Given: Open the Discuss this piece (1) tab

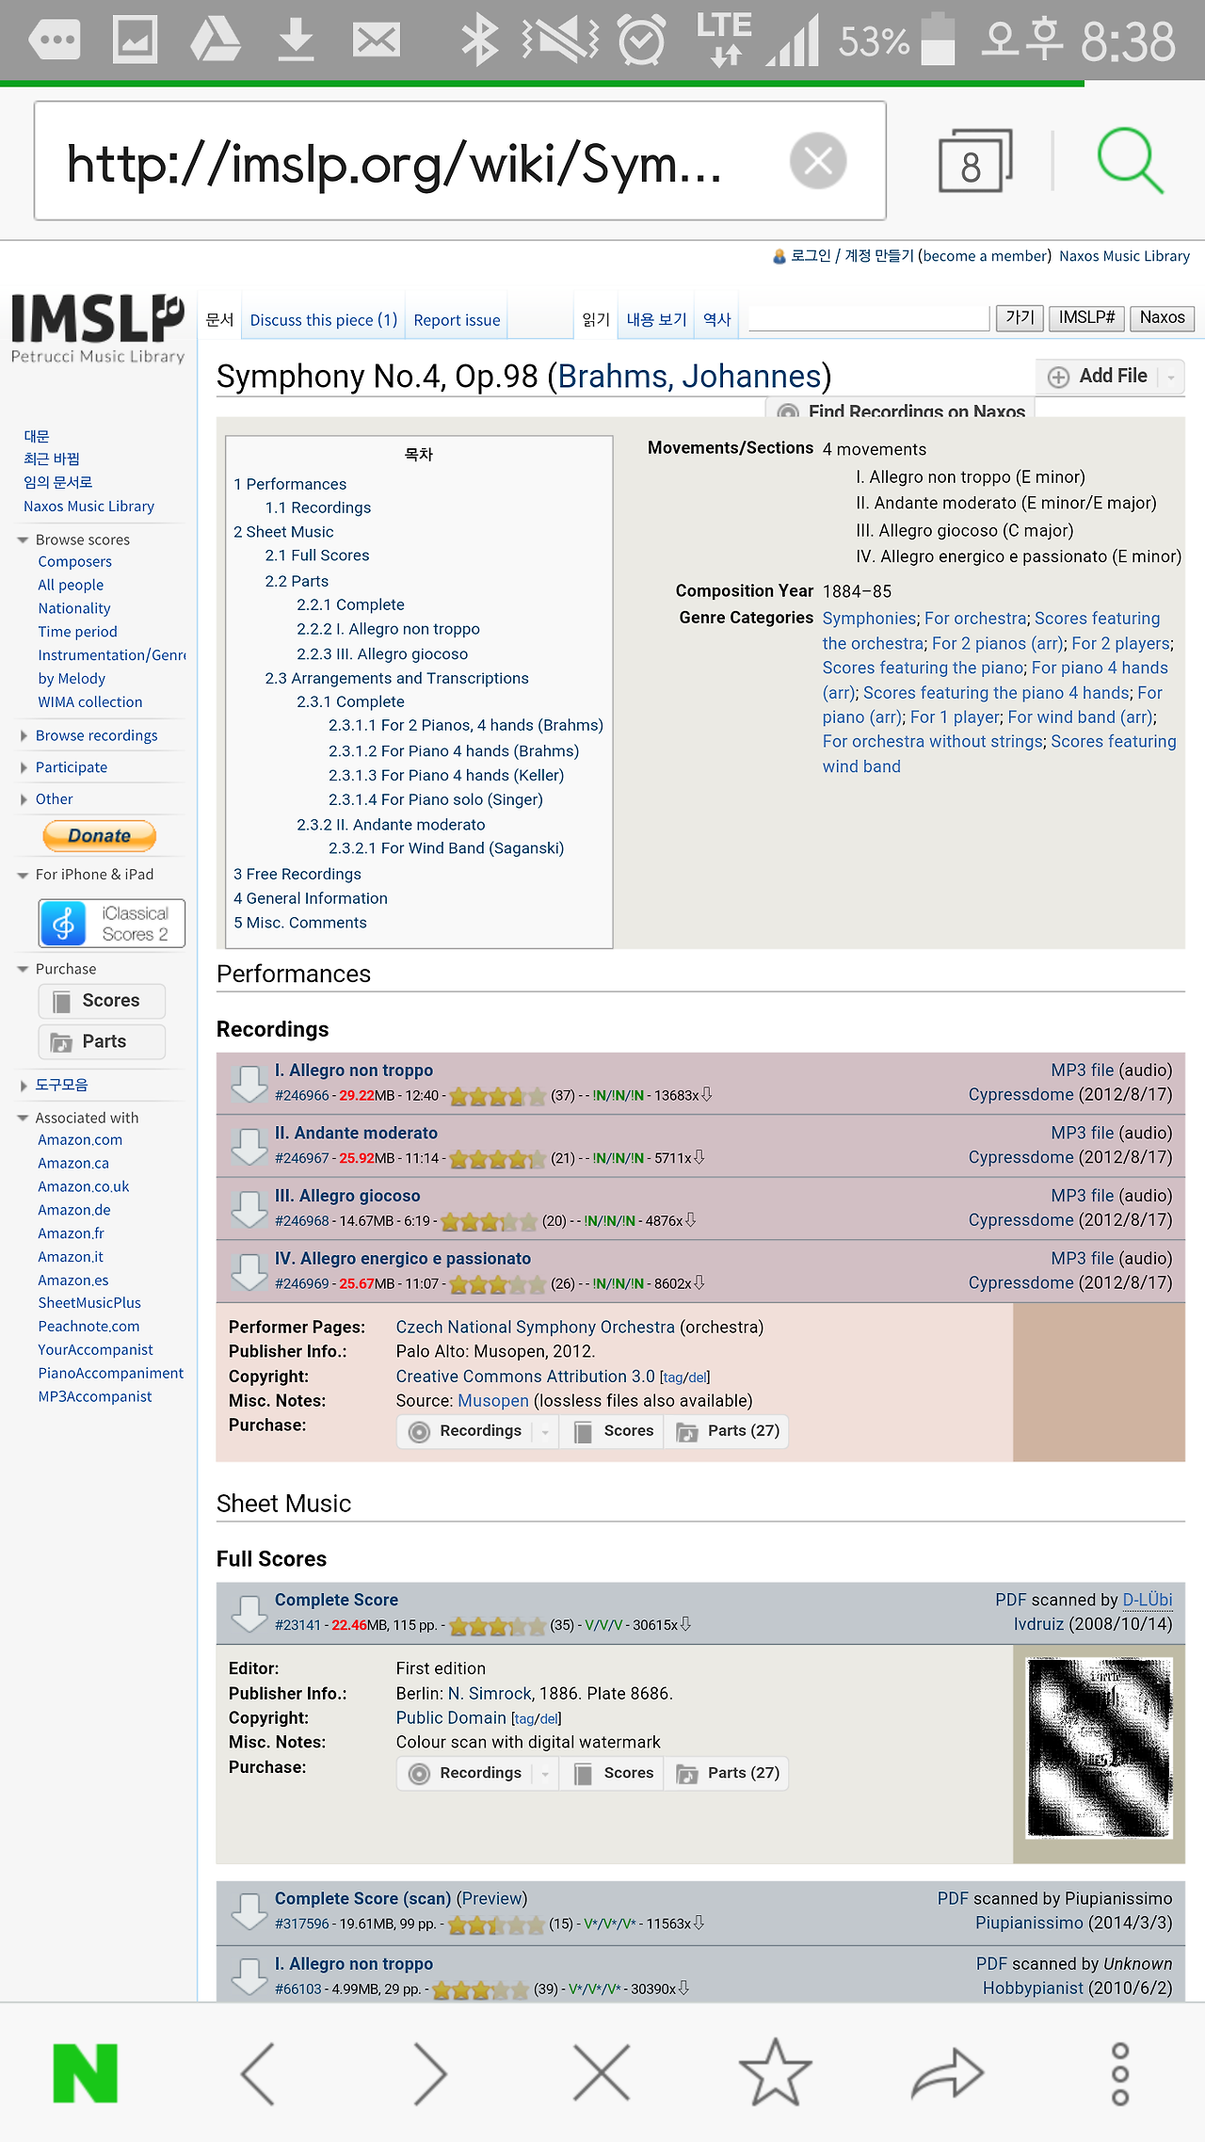Looking at the screenshot, I should tap(324, 320).
